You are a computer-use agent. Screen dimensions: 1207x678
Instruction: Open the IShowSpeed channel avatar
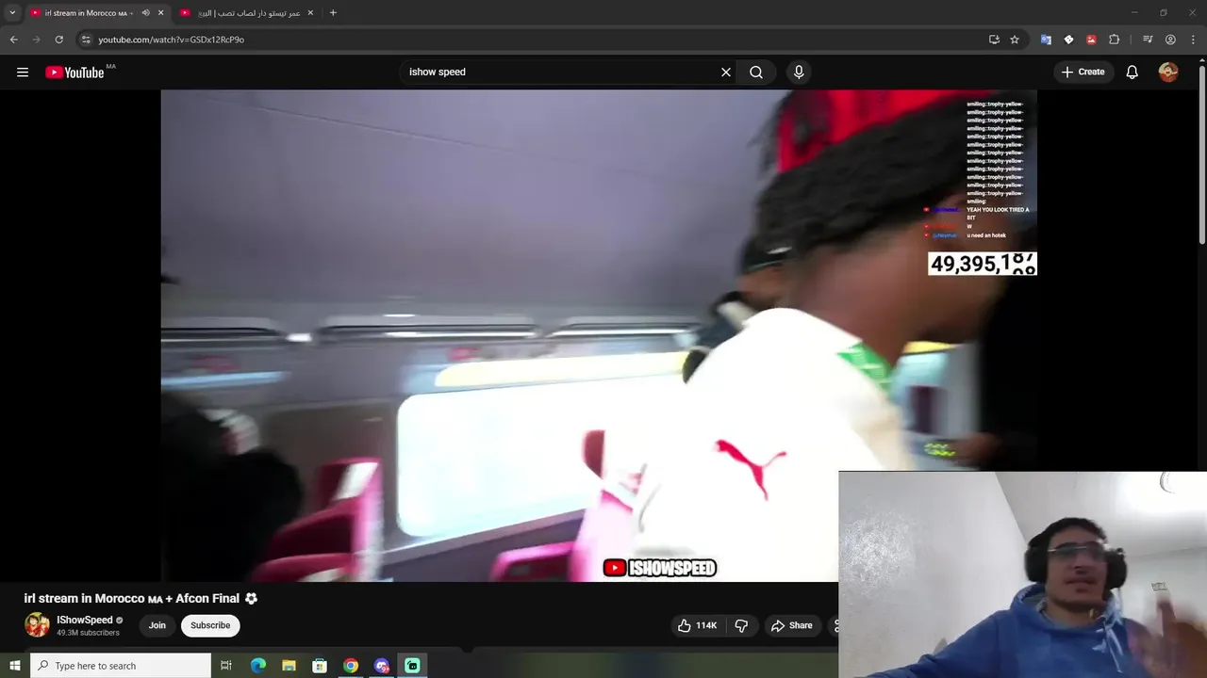point(37,625)
